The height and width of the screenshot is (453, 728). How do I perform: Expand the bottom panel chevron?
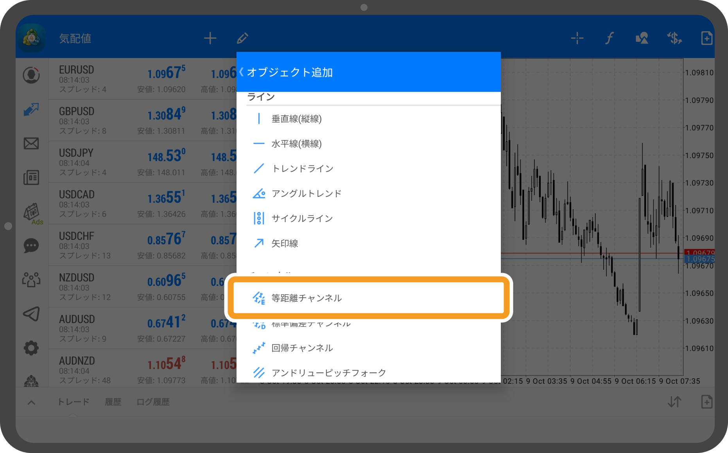31,402
